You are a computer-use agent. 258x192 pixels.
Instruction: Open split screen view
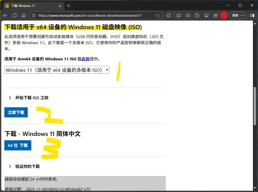(179, 15)
